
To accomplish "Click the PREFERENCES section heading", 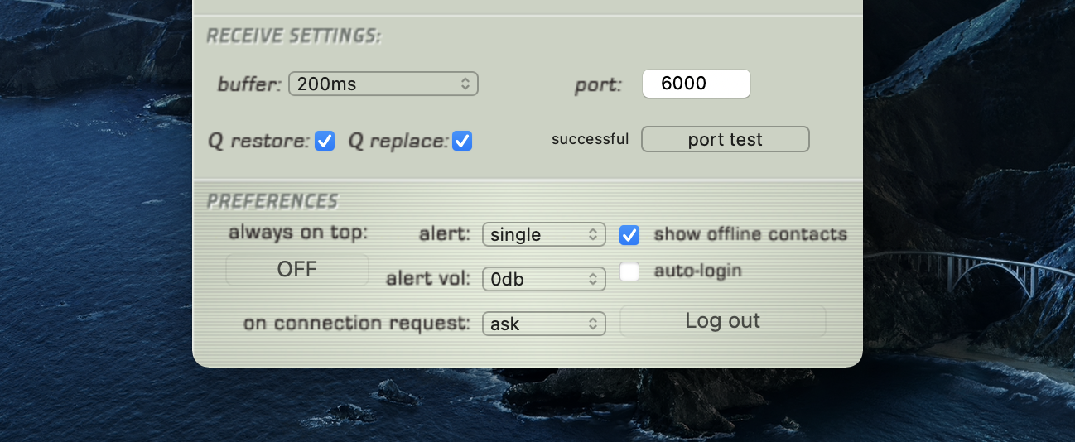I will point(272,201).
